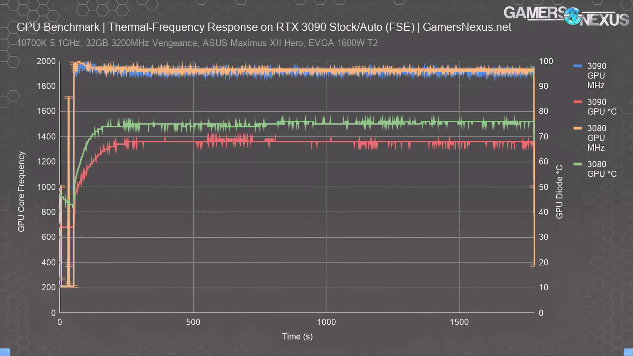This screenshot has height=356, width=633.
Task: Click the blue square in bottom-right corner
Action: pyautogui.click(x=628, y=352)
